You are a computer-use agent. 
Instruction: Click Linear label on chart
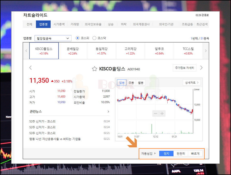tap(197, 89)
